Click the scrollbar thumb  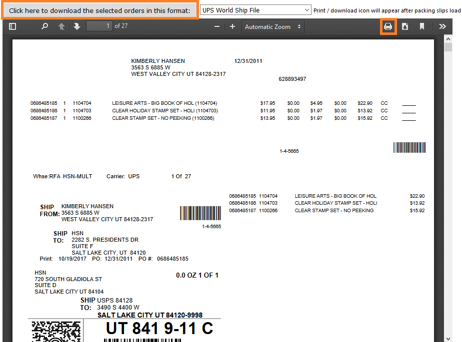(x=448, y=47)
